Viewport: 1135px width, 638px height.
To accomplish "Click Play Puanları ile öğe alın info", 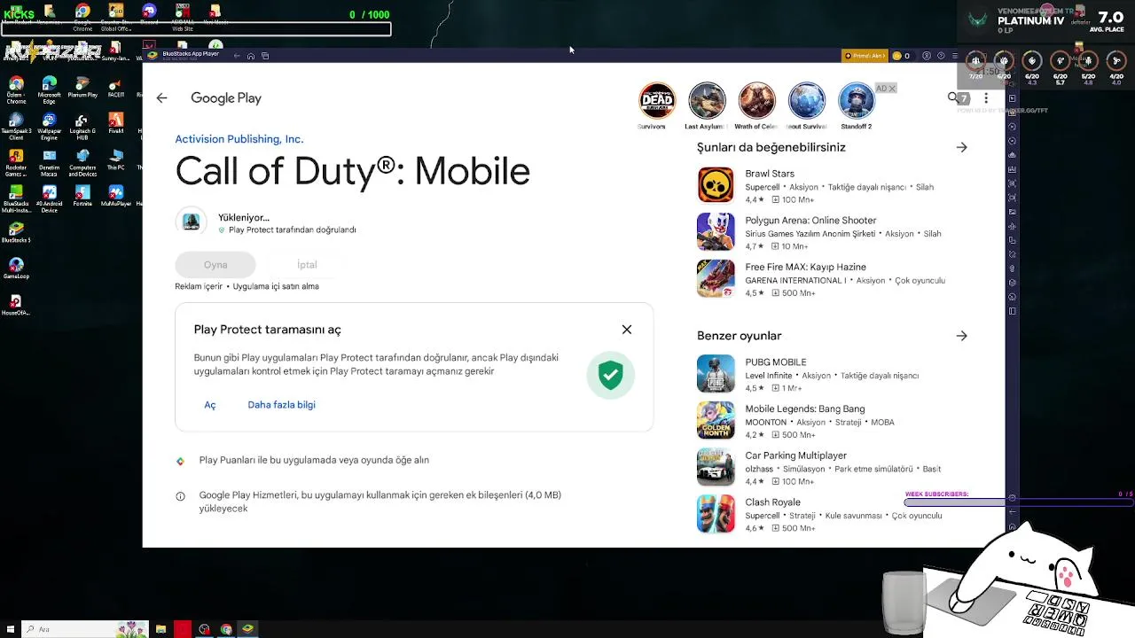I will coord(314,460).
